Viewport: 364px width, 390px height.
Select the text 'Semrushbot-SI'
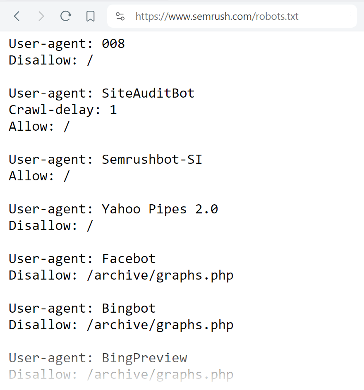click(x=152, y=159)
